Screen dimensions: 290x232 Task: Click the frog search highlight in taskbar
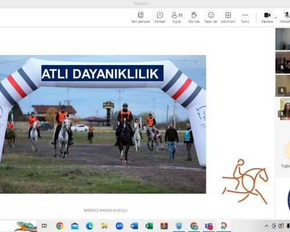[26, 226]
